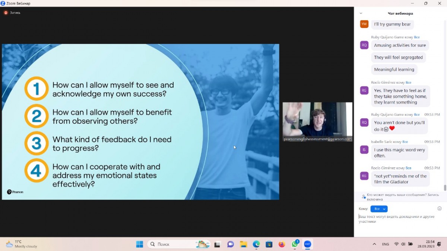447x251 pixels.
Task: Open WhatsApp from the taskbar
Action: pyautogui.click(x=295, y=244)
